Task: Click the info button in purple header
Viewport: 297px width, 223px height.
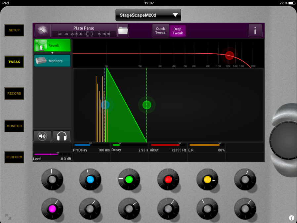Action: 255,31
